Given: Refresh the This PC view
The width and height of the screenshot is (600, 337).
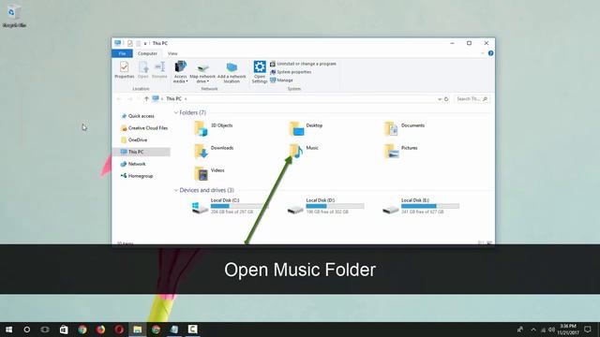Looking at the screenshot, I should click(x=446, y=99).
